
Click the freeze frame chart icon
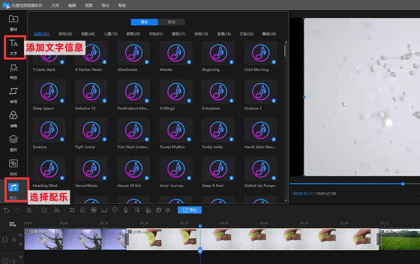coord(104,210)
